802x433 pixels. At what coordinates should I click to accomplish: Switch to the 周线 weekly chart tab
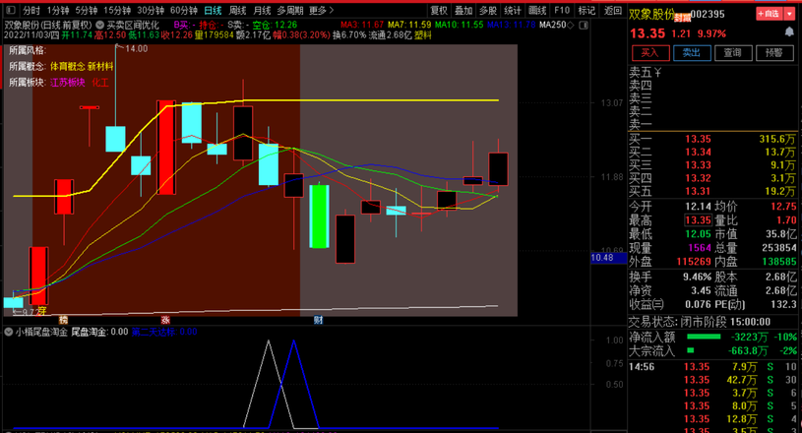pyautogui.click(x=237, y=10)
